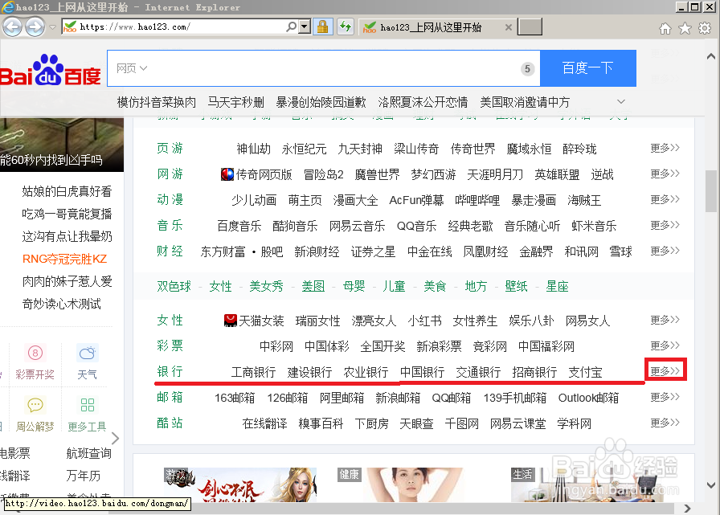
Task: Expand 更多>> for the 银行 row
Action: tap(665, 370)
